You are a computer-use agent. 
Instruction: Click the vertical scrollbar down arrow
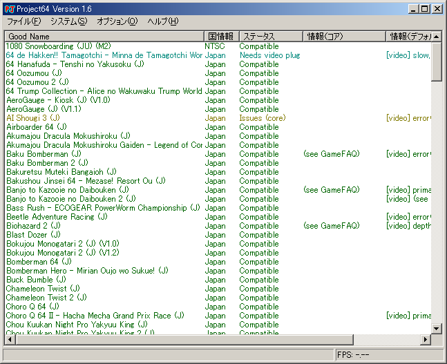436,329
